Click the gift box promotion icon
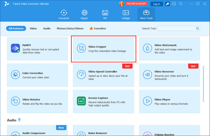Screen dimensions: 210x136 121,4
